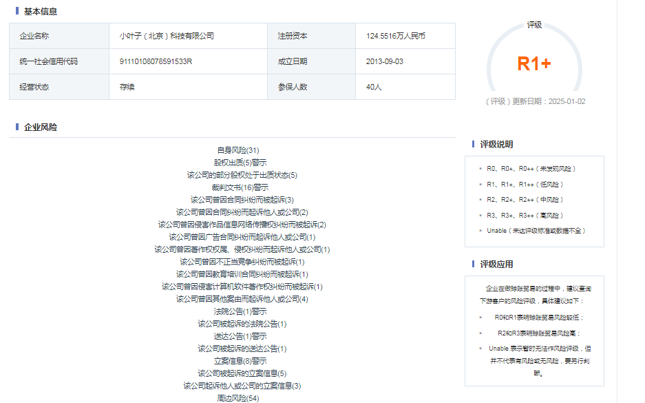
Task: Click the value 124.5516万人民币
Action: (396, 36)
